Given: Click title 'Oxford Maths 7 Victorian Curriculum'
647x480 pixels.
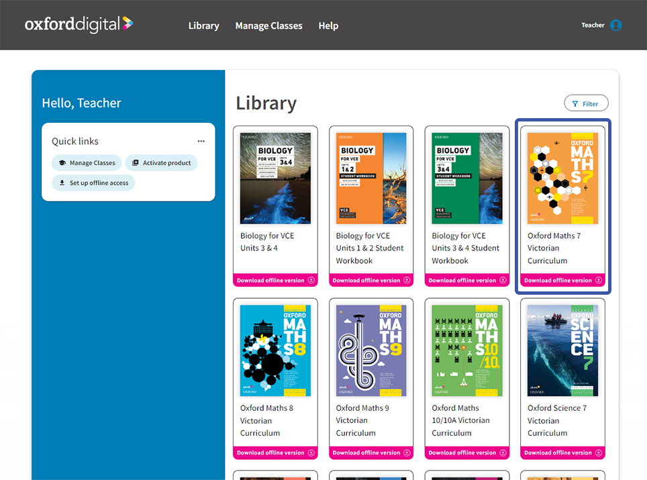Looking at the screenshot, I should tap(554, 248).
